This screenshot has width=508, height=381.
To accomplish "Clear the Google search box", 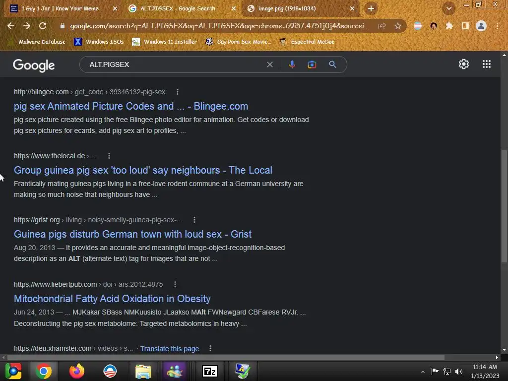I will point(269,64).
